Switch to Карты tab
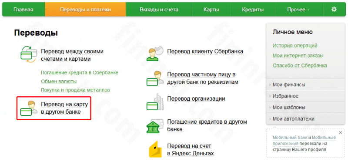348x161 pixels. [211, 10]
